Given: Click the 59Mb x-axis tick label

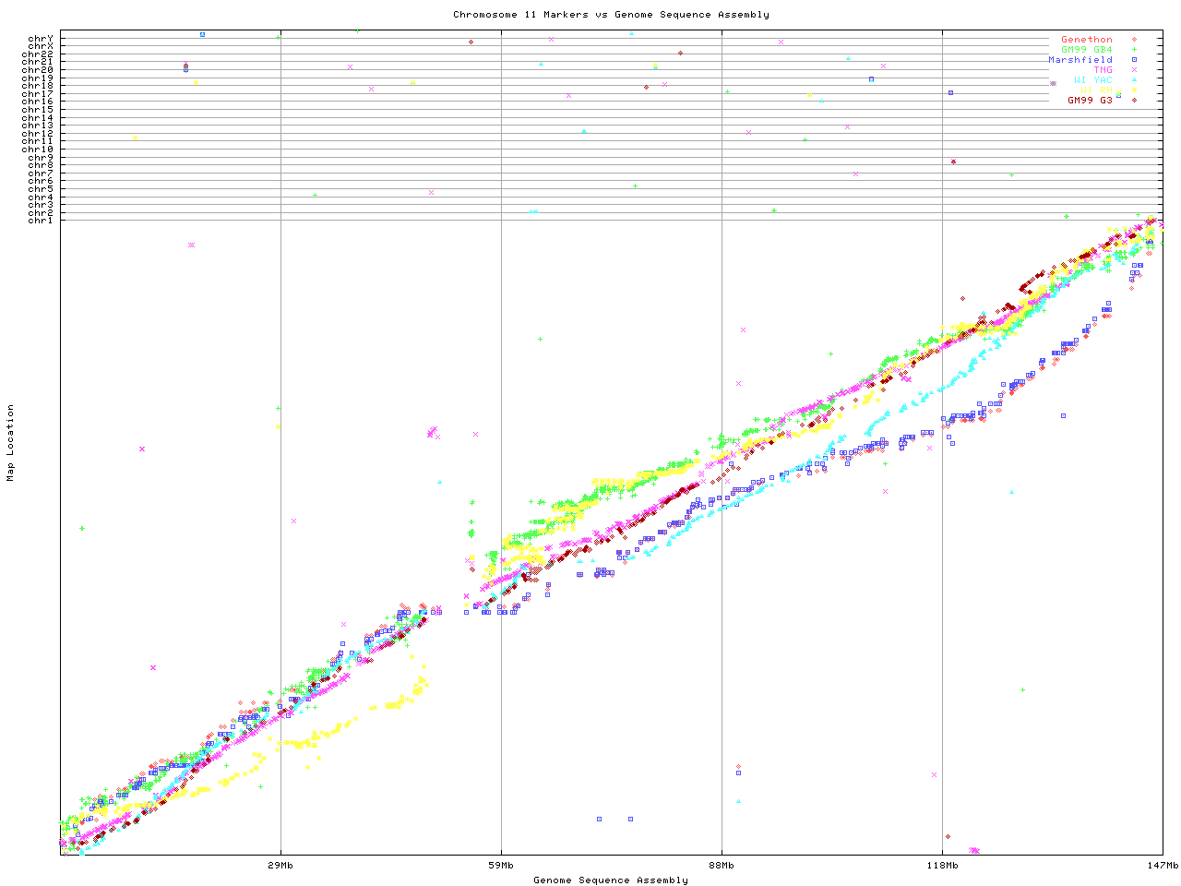Looking at the screenshot, I should coord(501,866).
